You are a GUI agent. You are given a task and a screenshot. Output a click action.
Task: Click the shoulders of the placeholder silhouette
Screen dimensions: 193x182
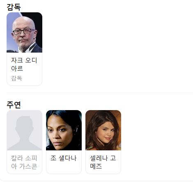24,145
